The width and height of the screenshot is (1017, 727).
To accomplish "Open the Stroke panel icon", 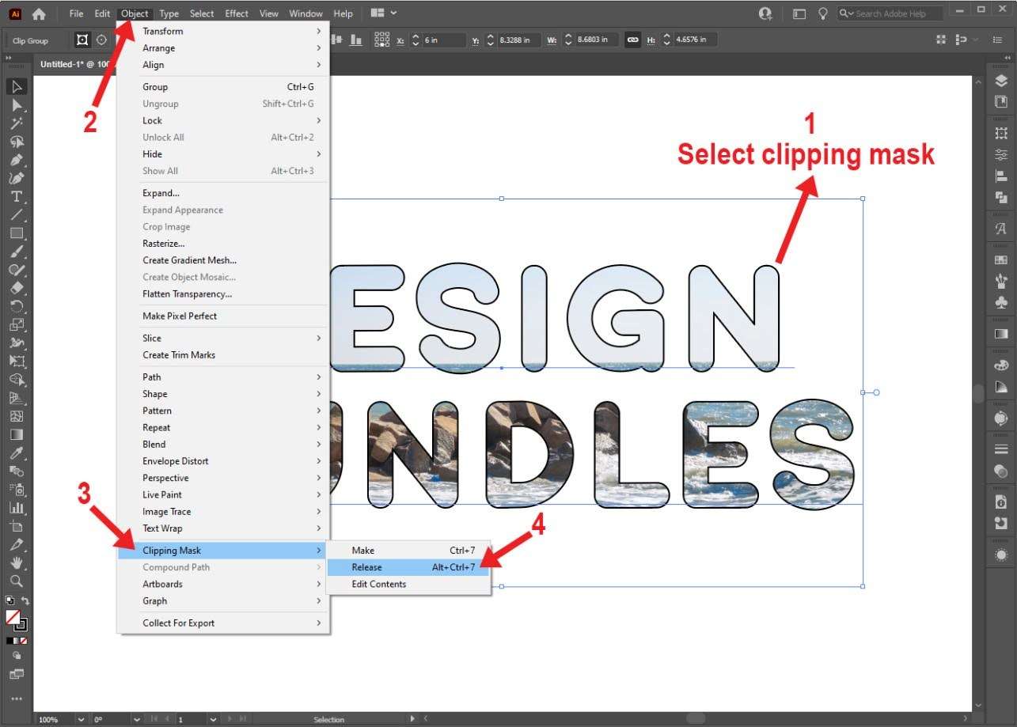I will click(x=1001, y=450).
